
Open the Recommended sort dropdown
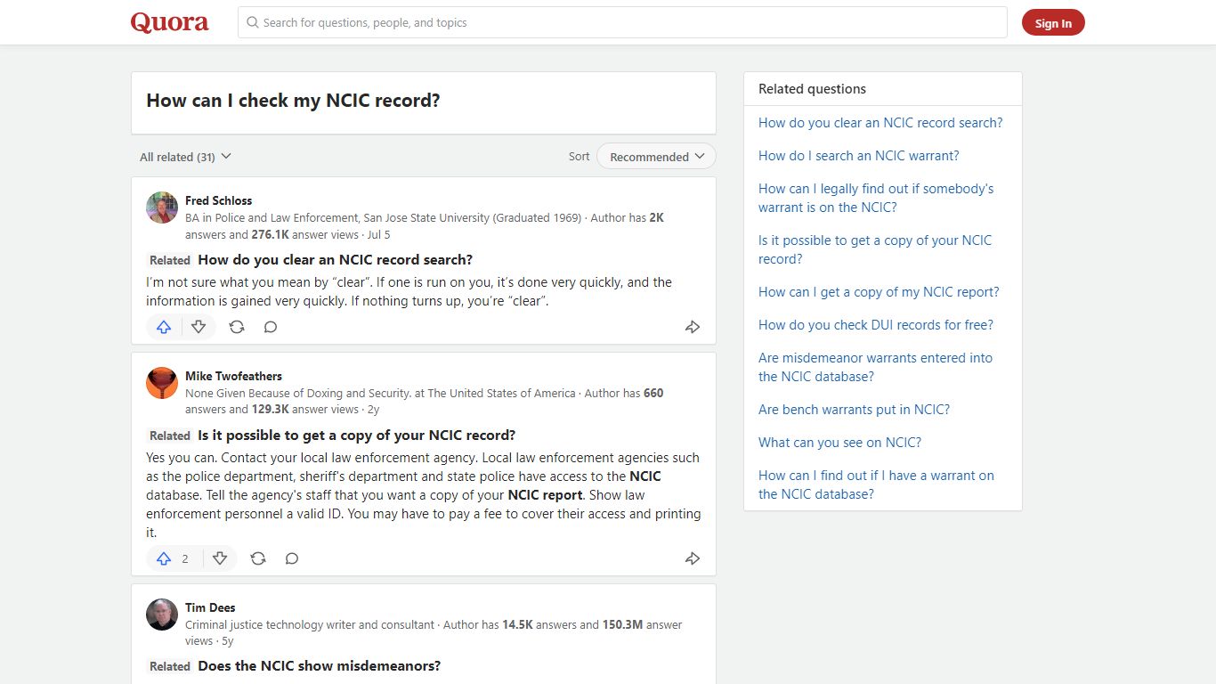pos(656,157)
